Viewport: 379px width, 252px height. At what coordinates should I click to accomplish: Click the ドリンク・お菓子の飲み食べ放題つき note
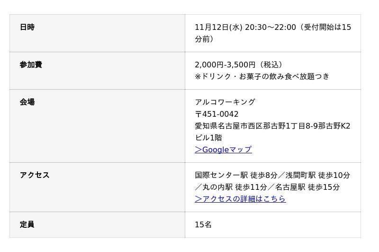click(x=265, y=76)
